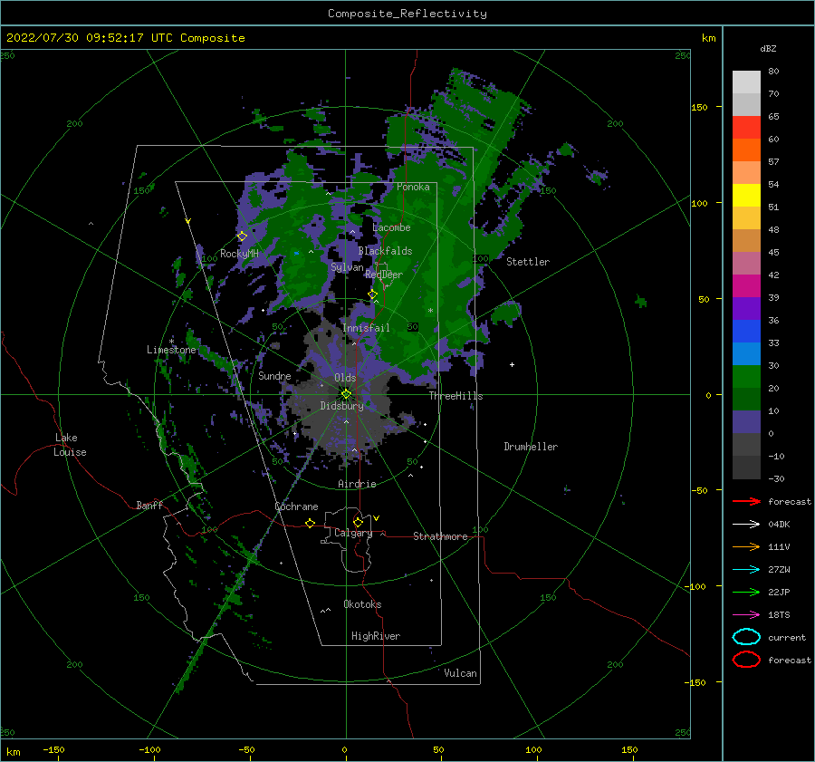Click the Innisfail label
The image size is (815, 762).
pyautogui.click(x=366, y=328)
